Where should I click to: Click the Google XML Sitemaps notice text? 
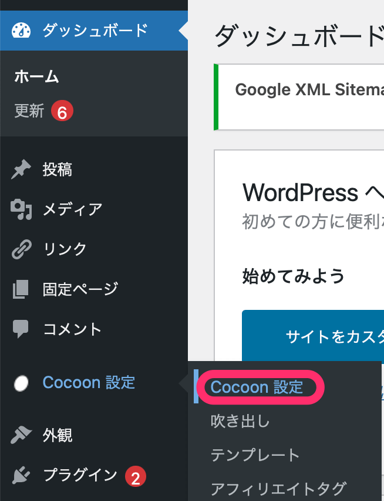coord(309,89)
